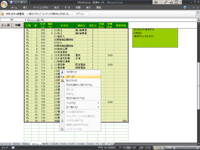Switch to the LSUR sheet tab
The image size is (200, 150).
click(55, 144)
